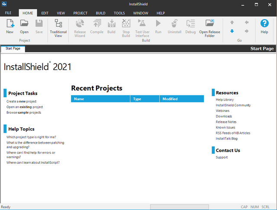Click the Support link under Contact Us

(222, 157)
